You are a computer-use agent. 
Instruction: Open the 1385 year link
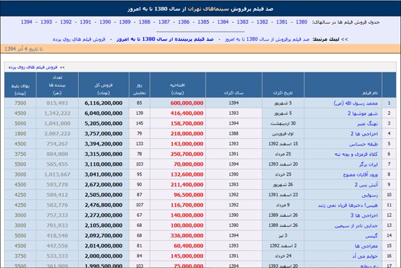(x=204, y=22)
